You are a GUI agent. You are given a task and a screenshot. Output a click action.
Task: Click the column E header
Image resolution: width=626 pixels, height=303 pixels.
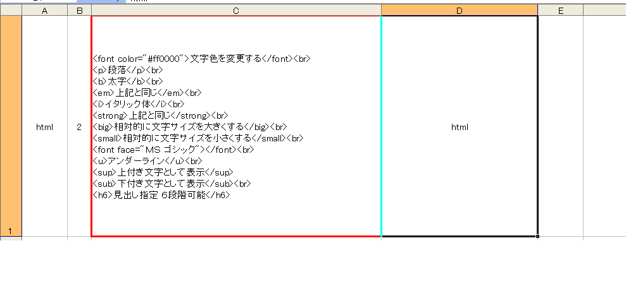(x=560, y=10)
